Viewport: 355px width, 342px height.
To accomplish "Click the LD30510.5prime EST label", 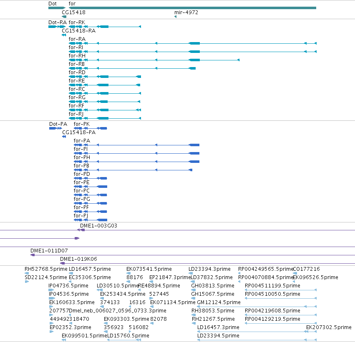I will pyautogui.click(x=118, y=286).
